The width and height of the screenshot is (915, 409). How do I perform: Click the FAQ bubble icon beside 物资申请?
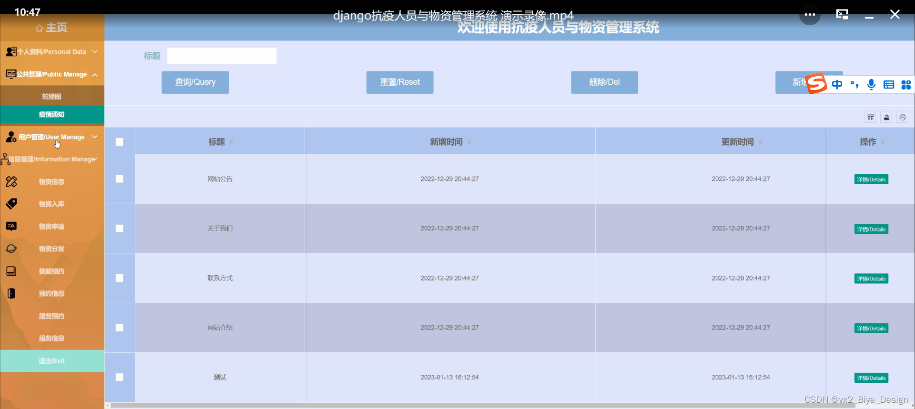(11, 226)
